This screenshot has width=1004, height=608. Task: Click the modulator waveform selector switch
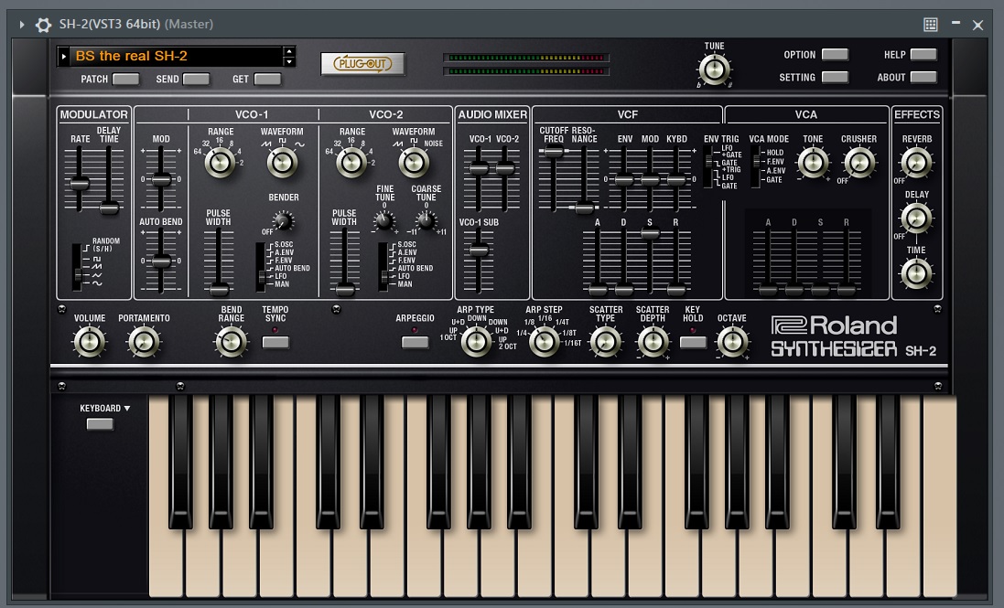point(77,267)
